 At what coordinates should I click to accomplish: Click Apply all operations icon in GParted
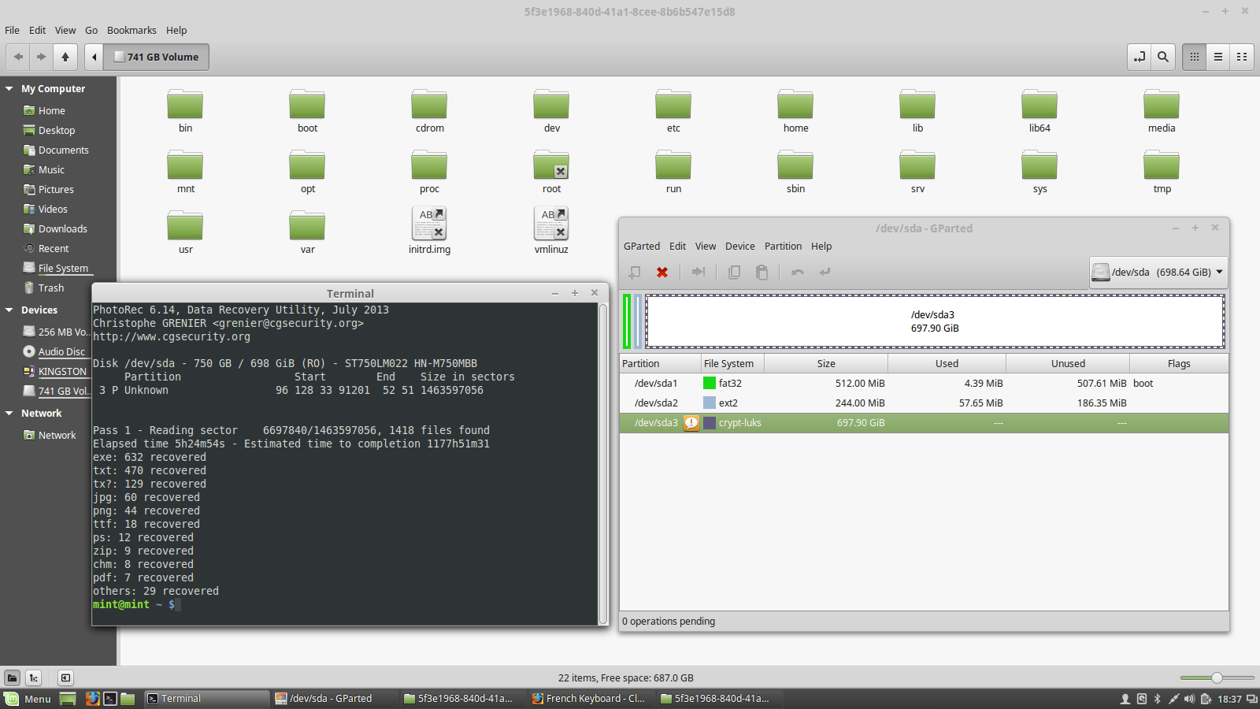pos(825,272)
